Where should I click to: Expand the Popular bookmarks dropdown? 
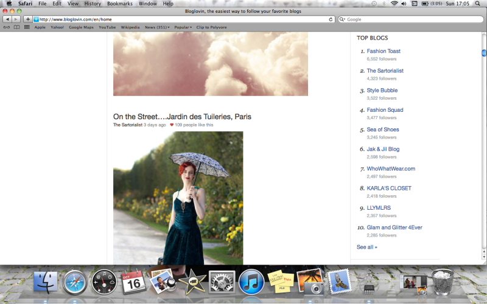coord(183,27)
